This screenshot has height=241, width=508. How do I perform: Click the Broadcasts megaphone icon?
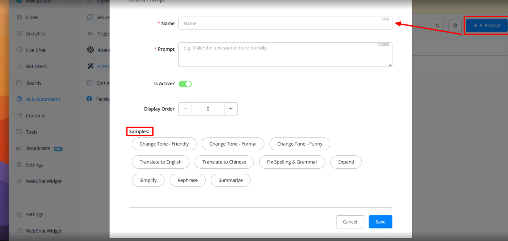[x=19, y=148]
